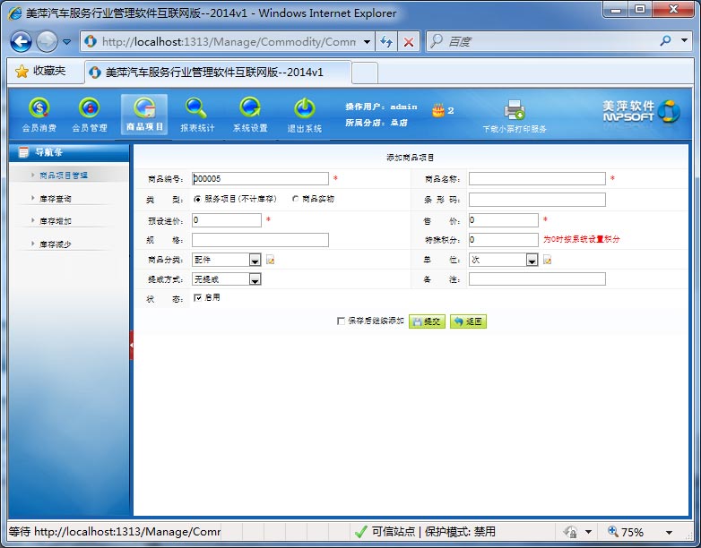Click the 报表统计 magnifier icon
This screenshot has width=701, height=548.
point(196,109)
